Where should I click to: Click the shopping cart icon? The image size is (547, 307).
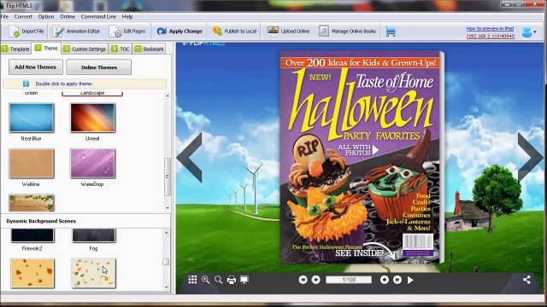pos(391,32)
